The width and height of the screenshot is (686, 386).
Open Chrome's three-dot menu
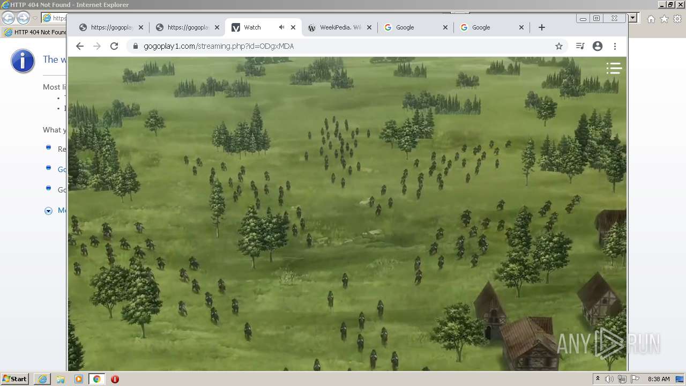pyautogui.click(x=615, y=46)
